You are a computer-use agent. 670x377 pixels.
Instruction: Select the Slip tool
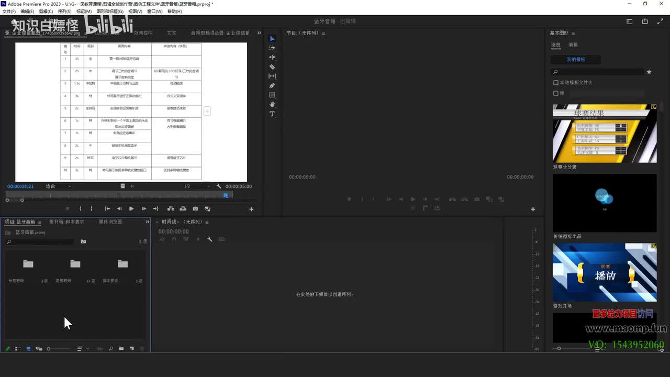(x=272, y=76)
